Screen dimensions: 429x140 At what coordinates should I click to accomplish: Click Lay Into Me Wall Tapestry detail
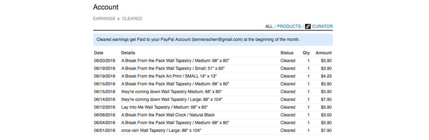(x=164, y=107)
